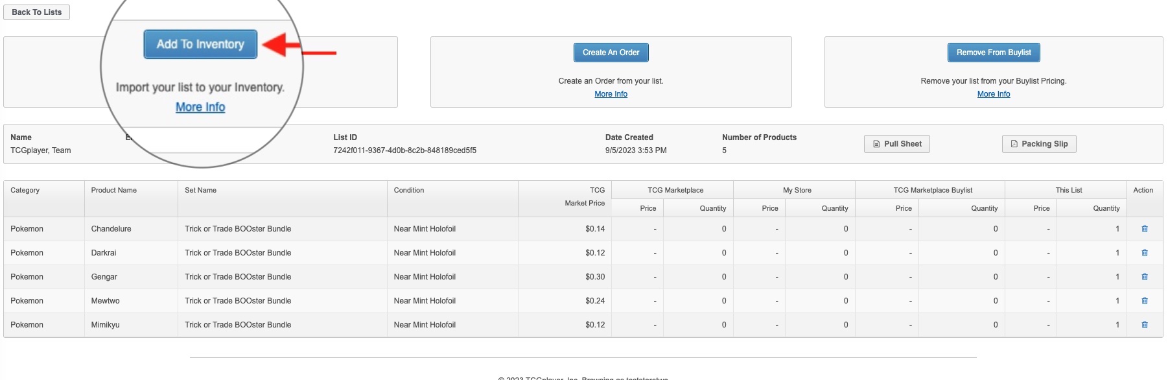The width and height of the screenshot is (1168, 380).
Task: Select the Chandelure product name
Action: 111,229
